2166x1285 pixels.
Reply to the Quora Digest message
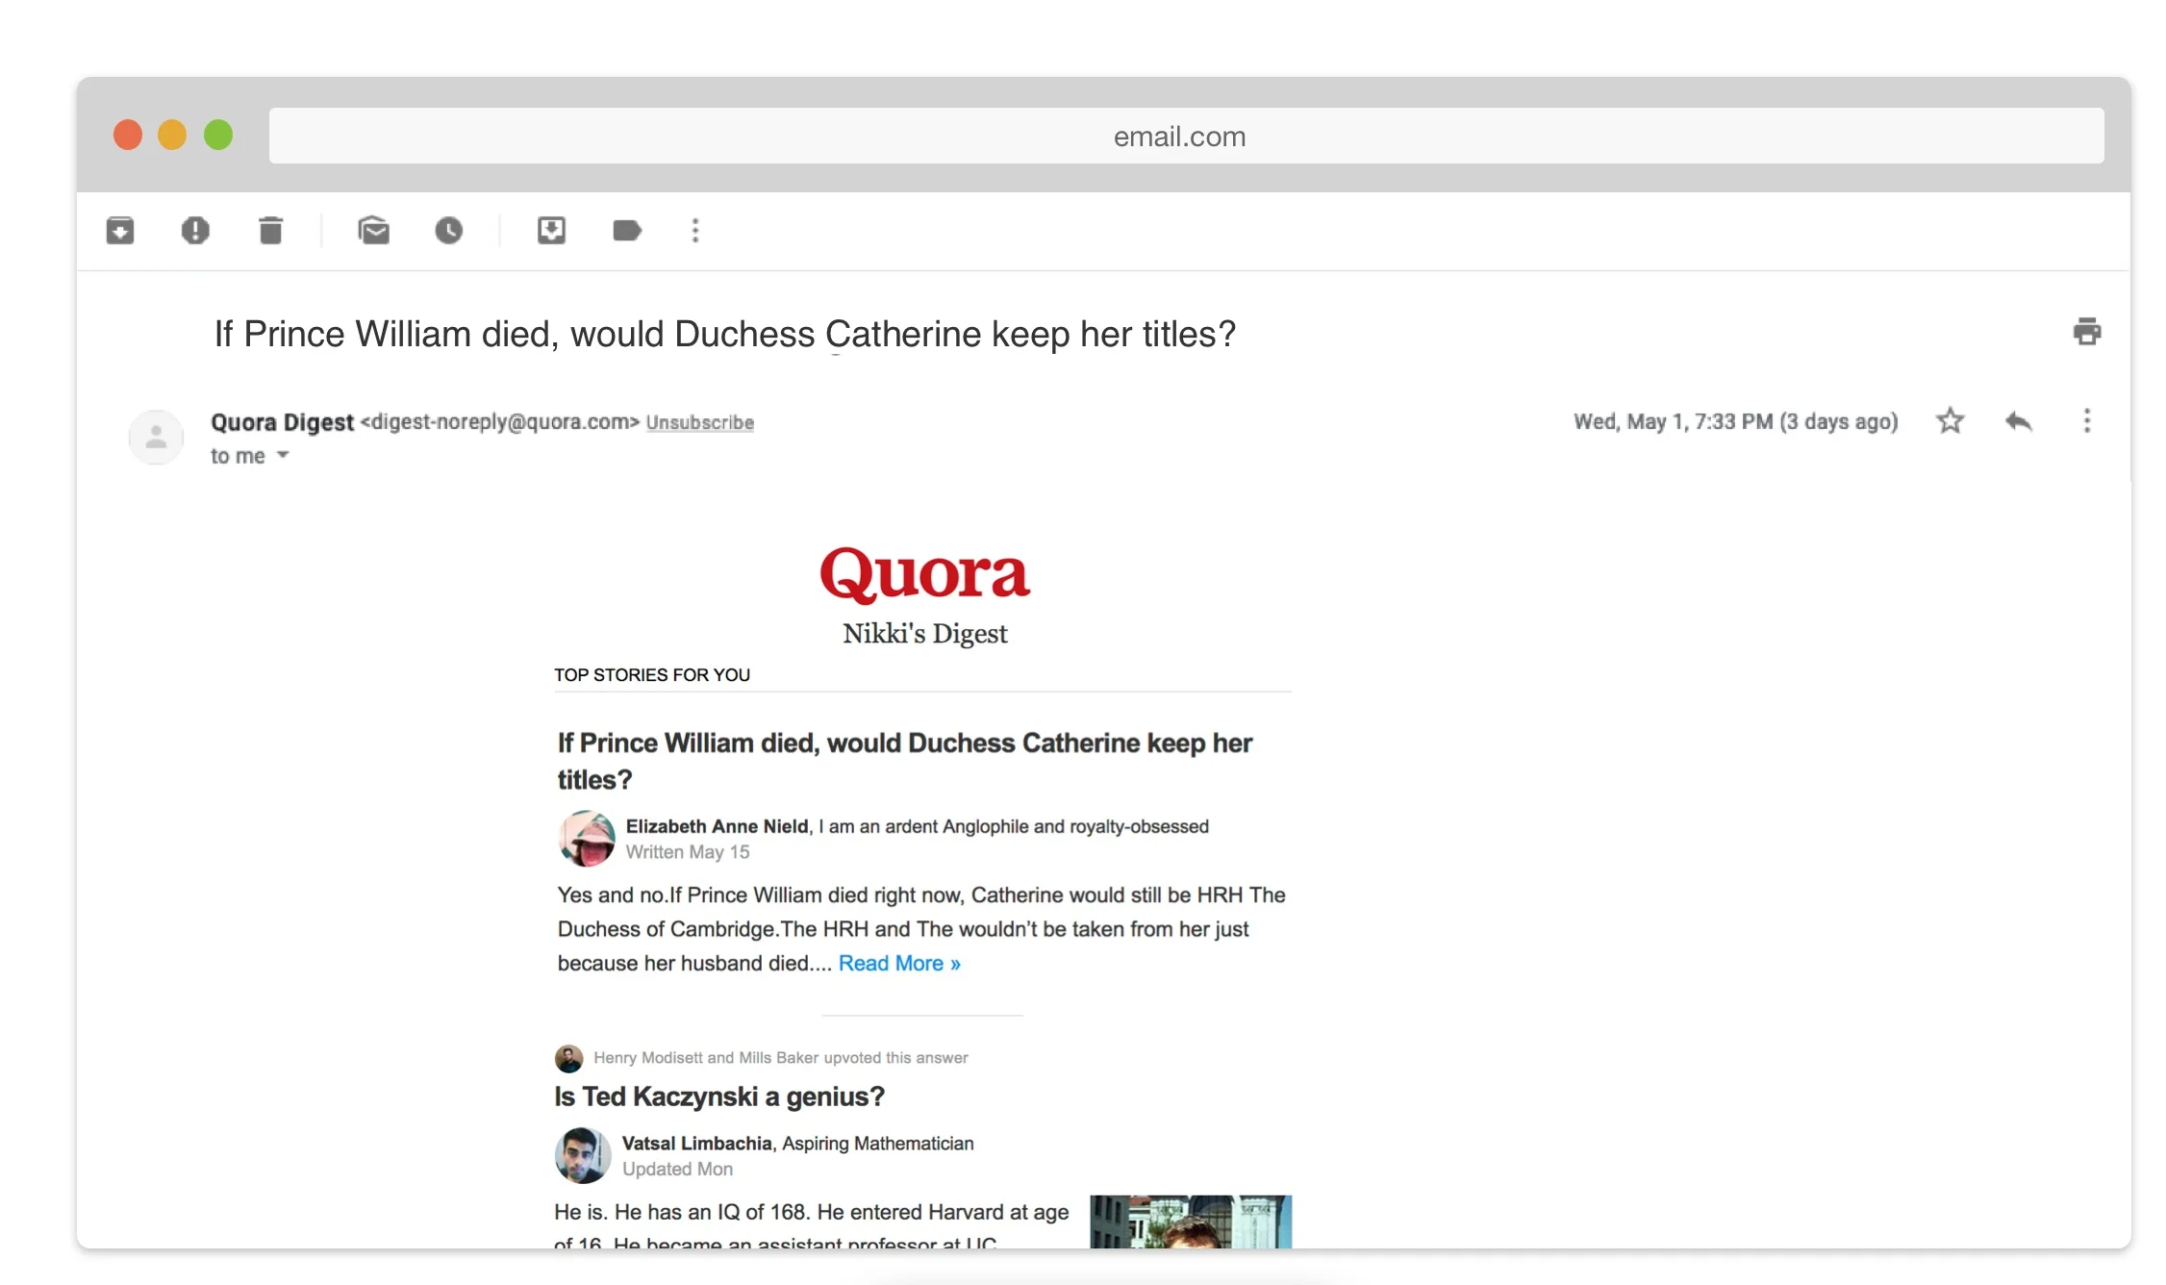tap(2019, 420)
